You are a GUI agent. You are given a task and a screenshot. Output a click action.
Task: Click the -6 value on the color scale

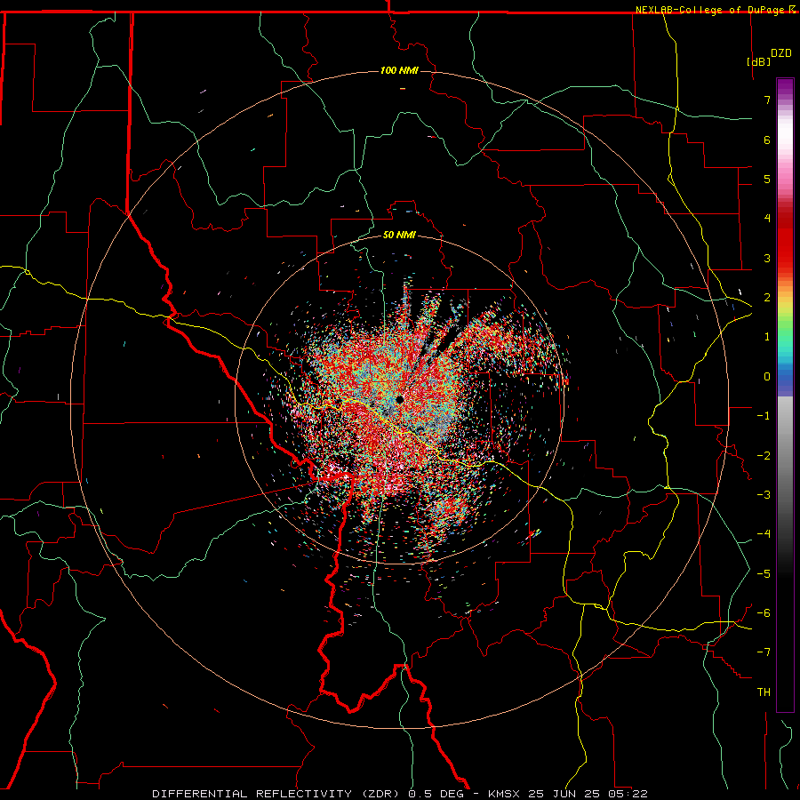[764, 613]
